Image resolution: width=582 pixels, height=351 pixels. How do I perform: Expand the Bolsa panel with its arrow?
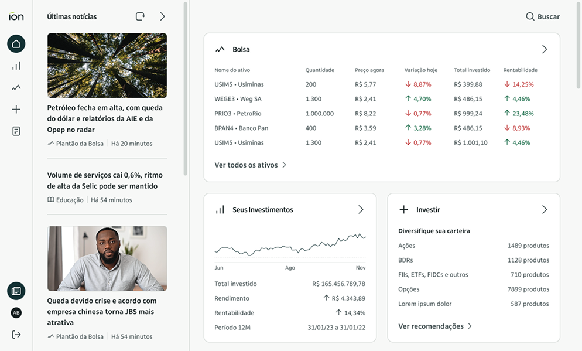click(x=545, y=49)
